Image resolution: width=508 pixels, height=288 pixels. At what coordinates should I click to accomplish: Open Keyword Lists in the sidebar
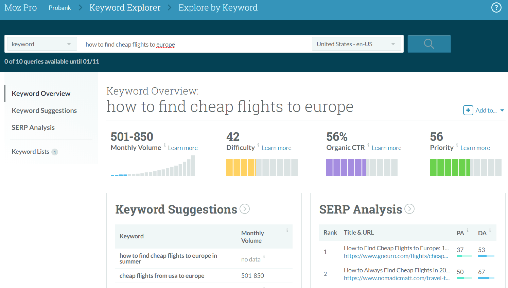tap(30, 152)
